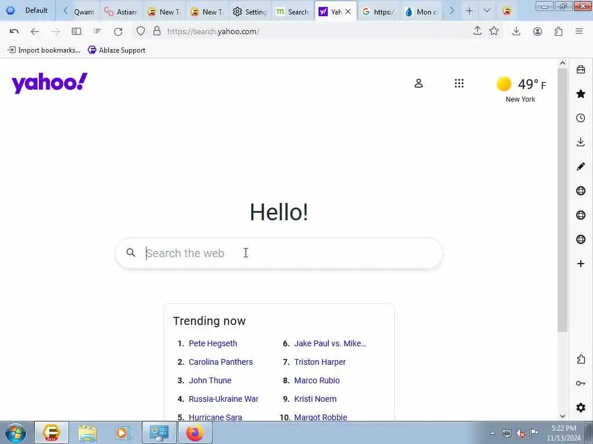The image size is (593, 444).
Task: Open bookmarks star in sidebar
Action: (581, 94)
